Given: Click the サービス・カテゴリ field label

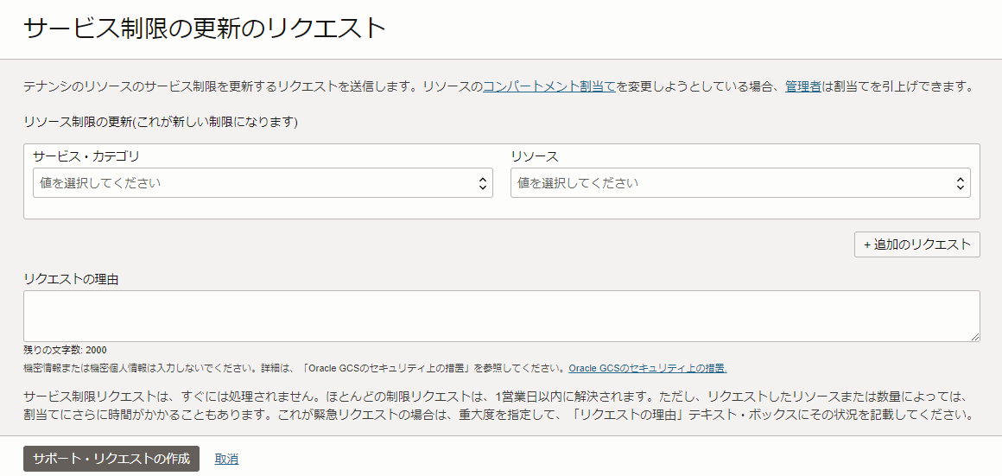Looking at the screenshot, I should tap(86, 156).
